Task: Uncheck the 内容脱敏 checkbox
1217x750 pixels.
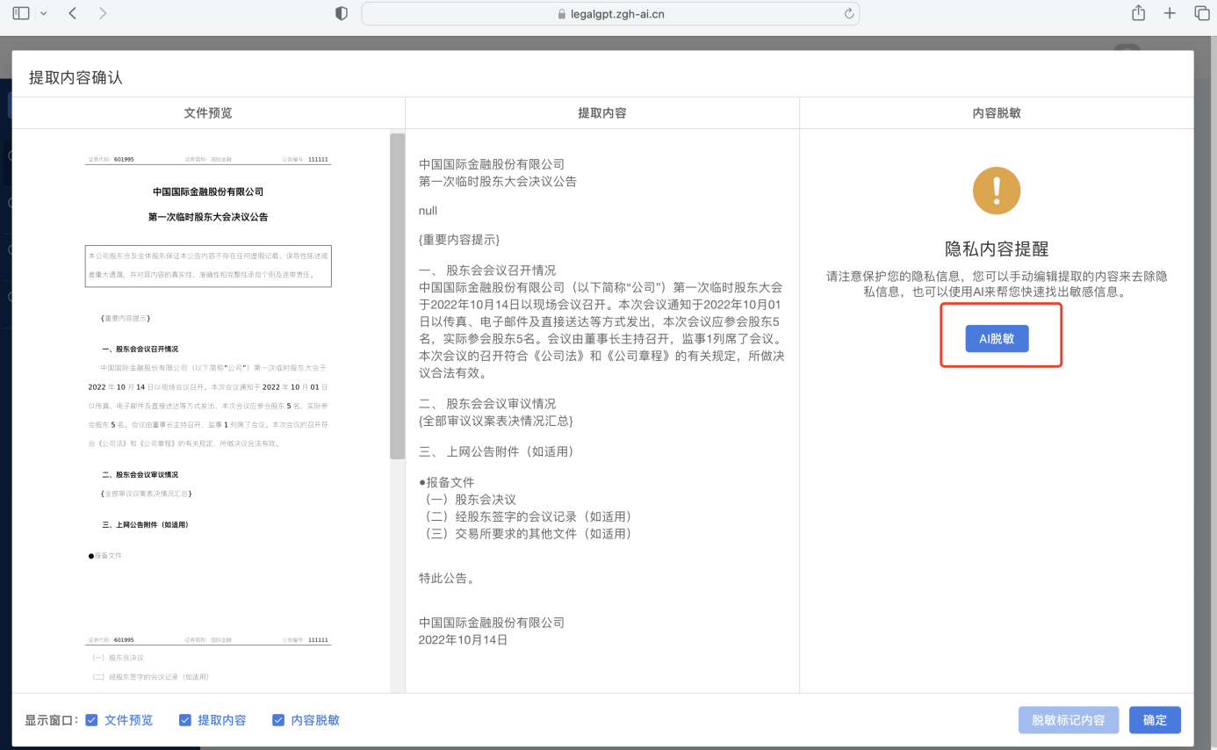Action: pos(278,720)
